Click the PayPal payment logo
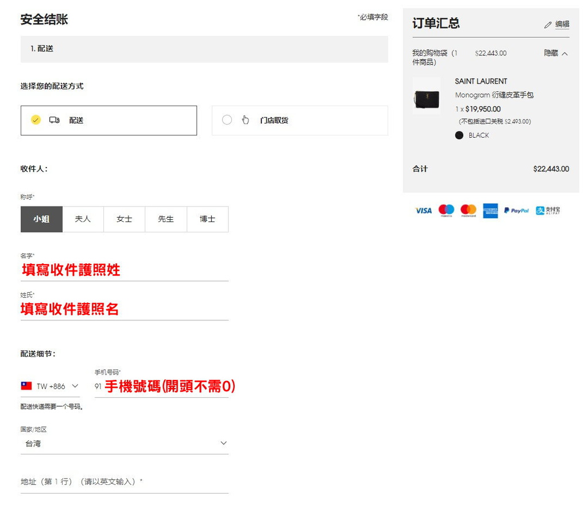Image resolution: width=588 pixels, height=505 pixels. (516, 211)
